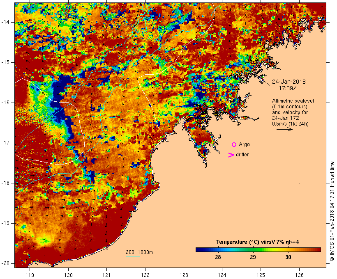Click longitude axis label 123
337x279 pixels.
[x=184, y=275]
